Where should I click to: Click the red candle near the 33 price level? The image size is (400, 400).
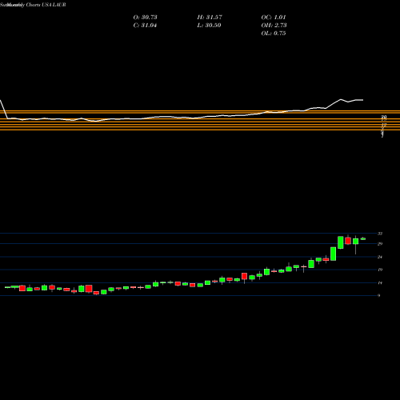coord(348,240)
